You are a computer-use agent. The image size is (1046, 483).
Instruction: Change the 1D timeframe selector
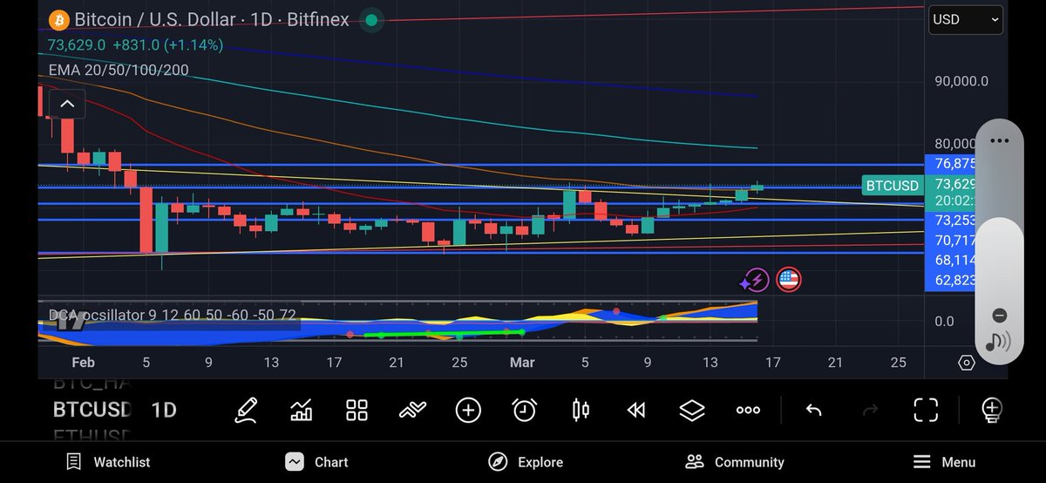pos(164,410)
